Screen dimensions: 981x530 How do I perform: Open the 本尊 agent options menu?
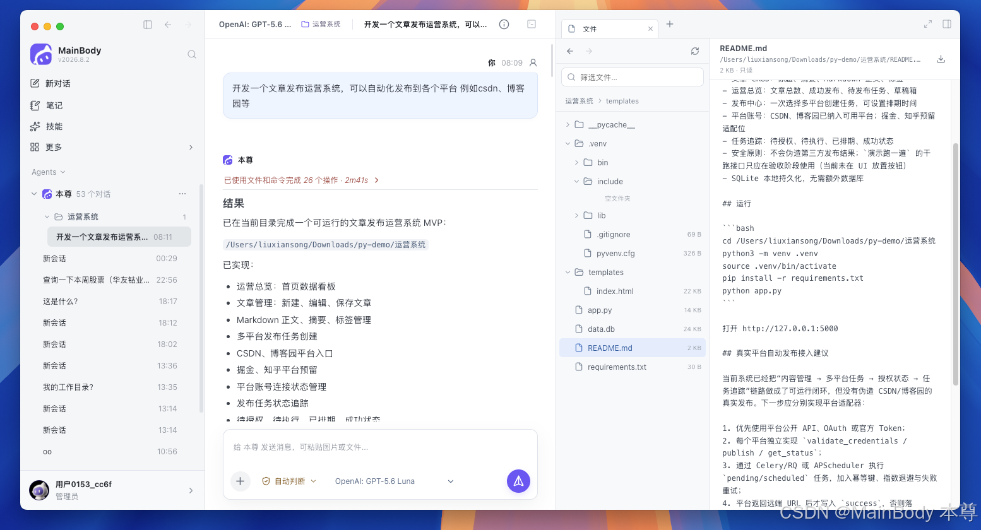coord(182,194)
